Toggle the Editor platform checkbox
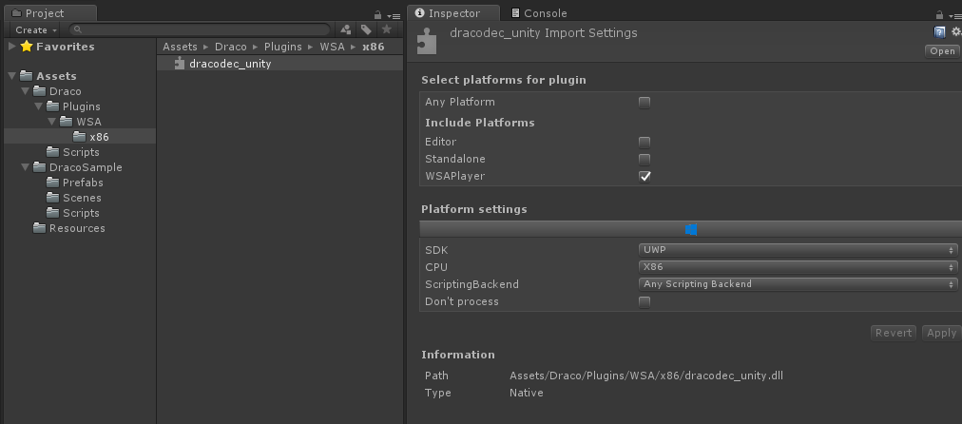The image size is (962, 424). [x=645, y=143]
